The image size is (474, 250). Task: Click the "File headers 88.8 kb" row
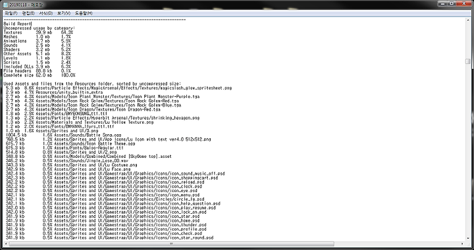coord(37,71)
